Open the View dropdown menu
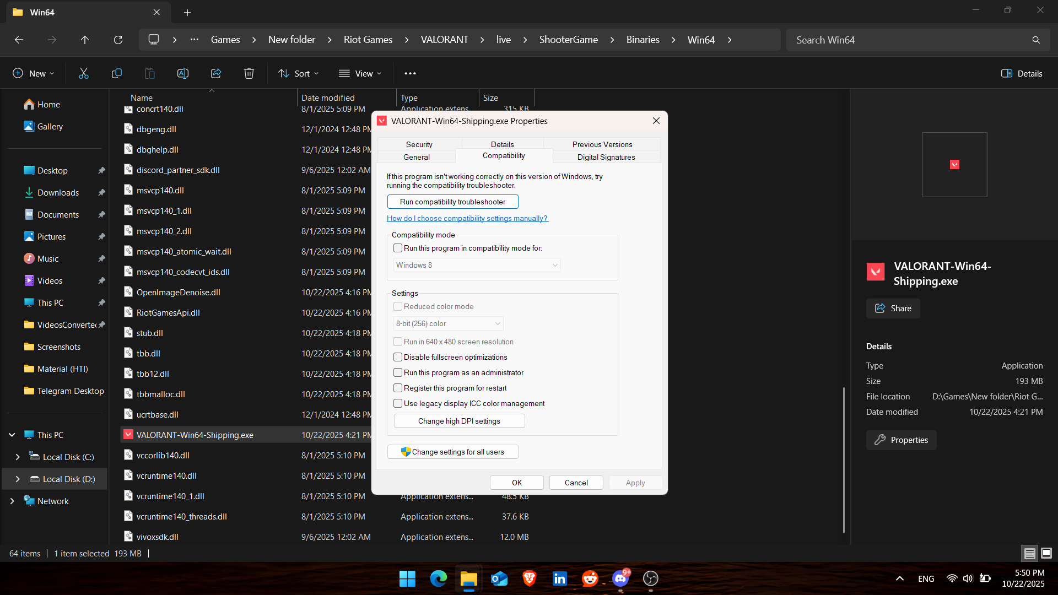 pos(360,73)
